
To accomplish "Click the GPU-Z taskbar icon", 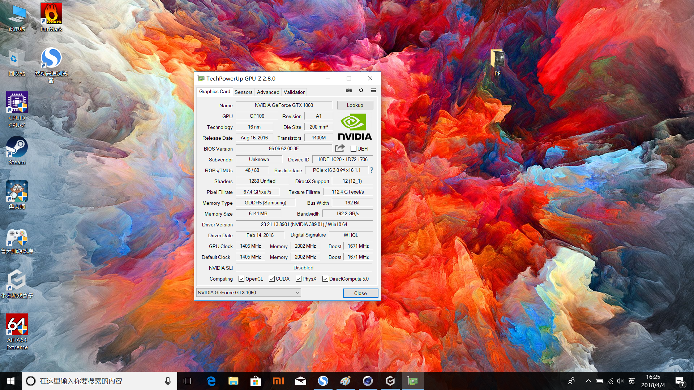I will [413, 381].
